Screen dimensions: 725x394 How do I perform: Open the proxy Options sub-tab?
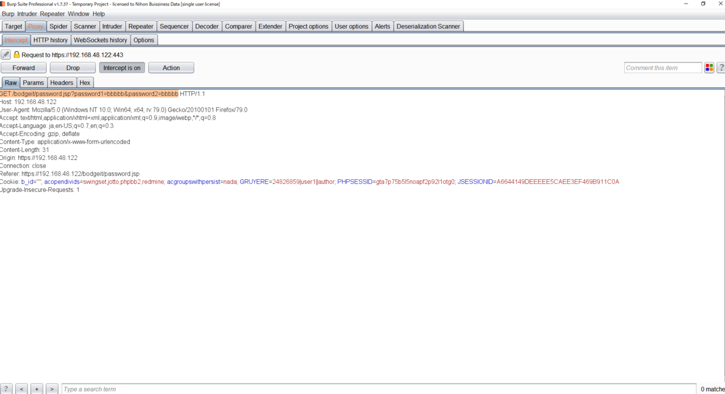click(x=144, y=40)
